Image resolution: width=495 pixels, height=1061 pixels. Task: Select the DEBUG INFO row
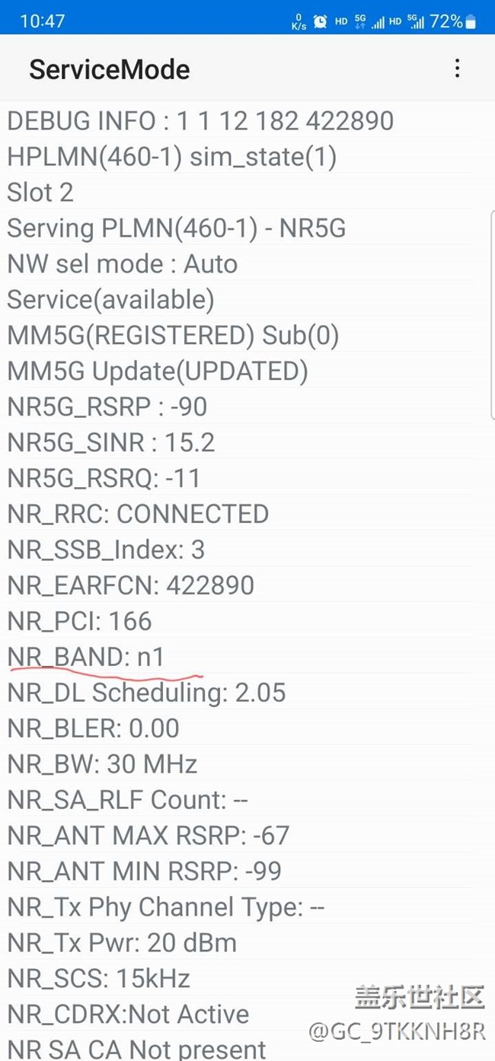pyautogui.click(x=200, y=120)
